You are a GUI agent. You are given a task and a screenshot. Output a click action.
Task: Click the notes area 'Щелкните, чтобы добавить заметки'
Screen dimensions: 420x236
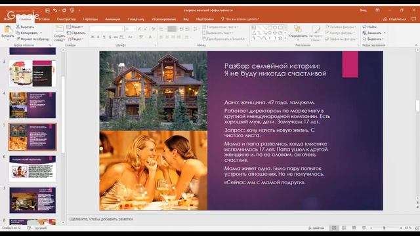[101, 219]
